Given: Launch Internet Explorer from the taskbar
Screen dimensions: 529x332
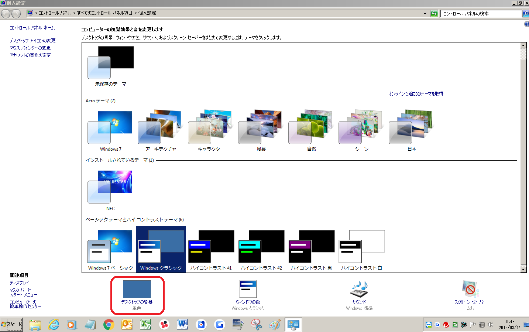Looking at the screenshot, I should [x=54, y=325].
